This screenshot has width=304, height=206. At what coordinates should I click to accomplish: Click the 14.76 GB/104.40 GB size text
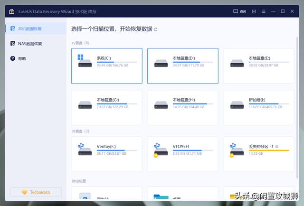tap(189, 107)
